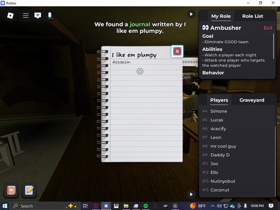Open Spotify from the taskbar
This screenshot has height=210, width=280.
click(146, 206)
